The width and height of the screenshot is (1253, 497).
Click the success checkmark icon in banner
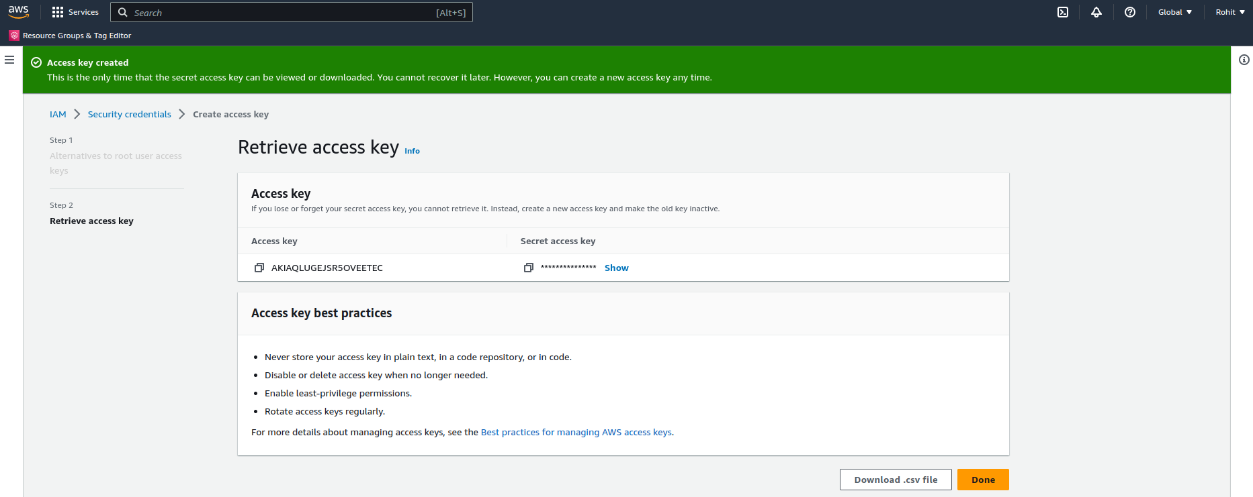tap(36, 62)
